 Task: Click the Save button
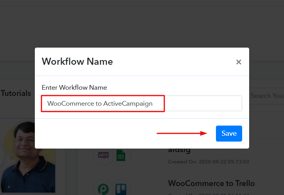[x=229, y=133]
